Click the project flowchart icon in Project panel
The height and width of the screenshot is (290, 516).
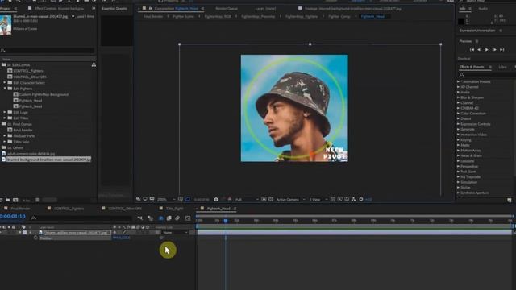pos(94,65)
